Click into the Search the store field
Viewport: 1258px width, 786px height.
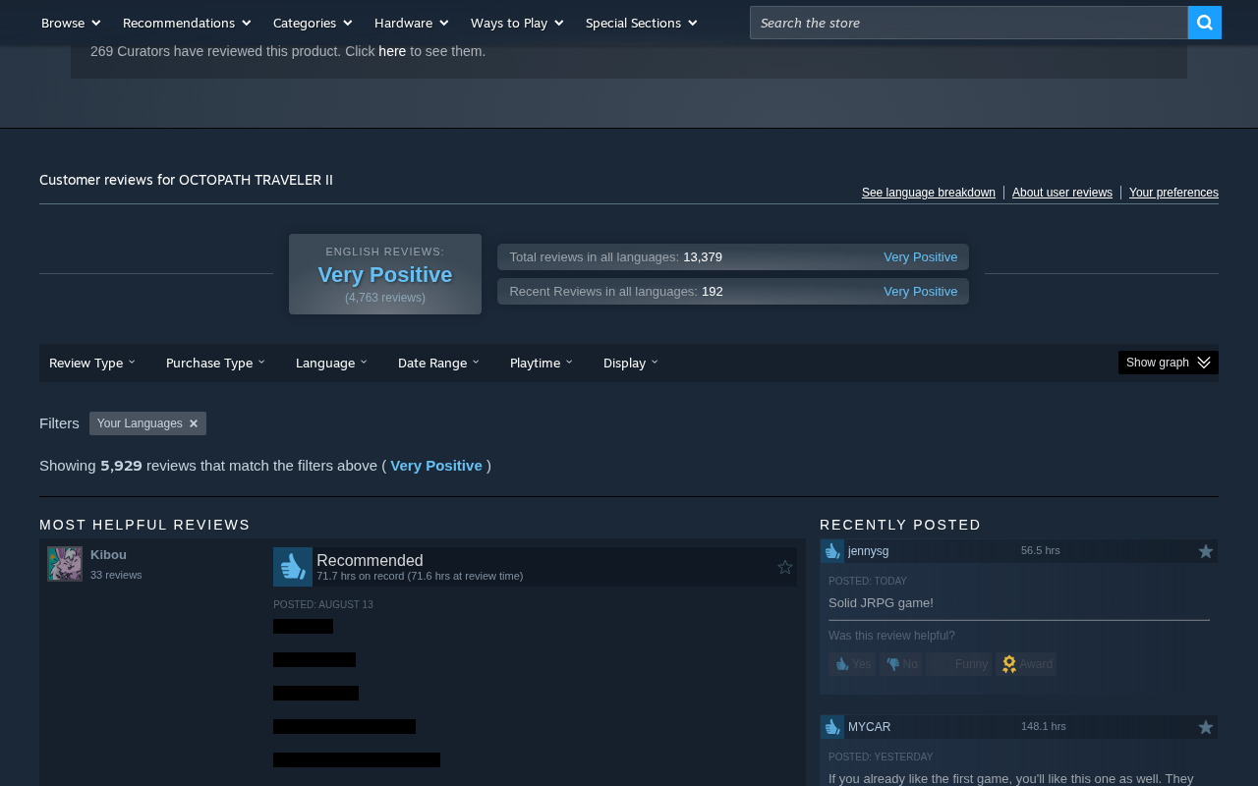pos(969,23)
